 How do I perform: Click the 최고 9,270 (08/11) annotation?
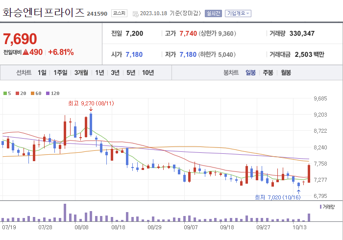coord(91,103)
